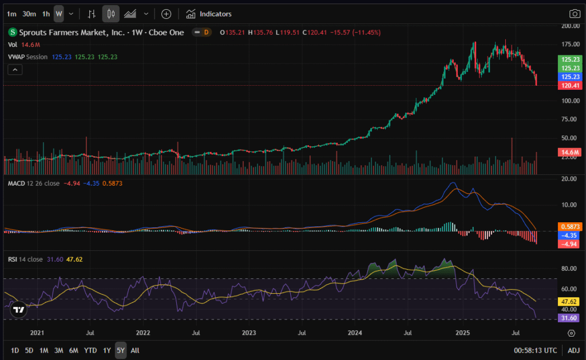This screenshot has height=360, width=586.
Task: Toggle the ADJ adjusted data button
Action: click(573, 350)
